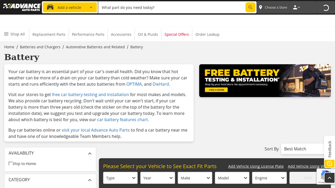Click Add Vehicle Using License Plate link

click(x=256, y=166)
